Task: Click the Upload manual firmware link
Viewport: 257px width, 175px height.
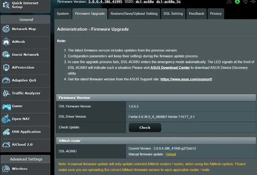Action: tap(171, 154)
